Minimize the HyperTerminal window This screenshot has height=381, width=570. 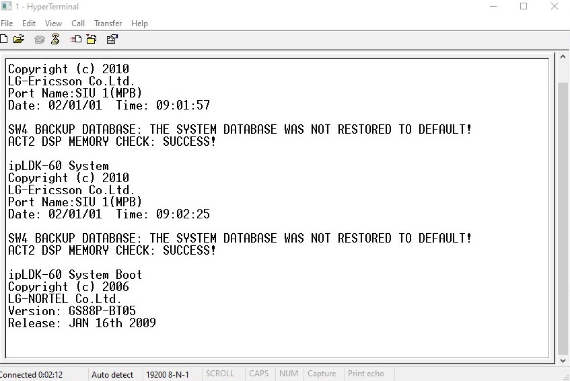(493, 6)
